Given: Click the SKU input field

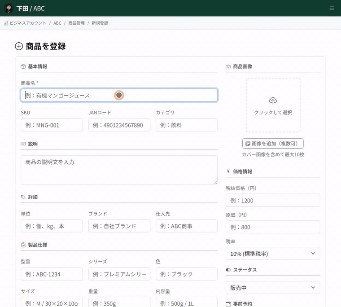Looking at the screenshot, I should (52, 125).
